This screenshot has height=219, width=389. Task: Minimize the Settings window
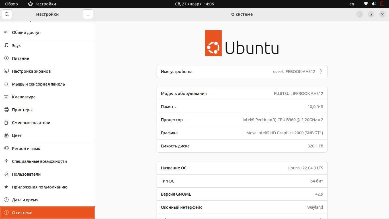(x=360, y=14)
